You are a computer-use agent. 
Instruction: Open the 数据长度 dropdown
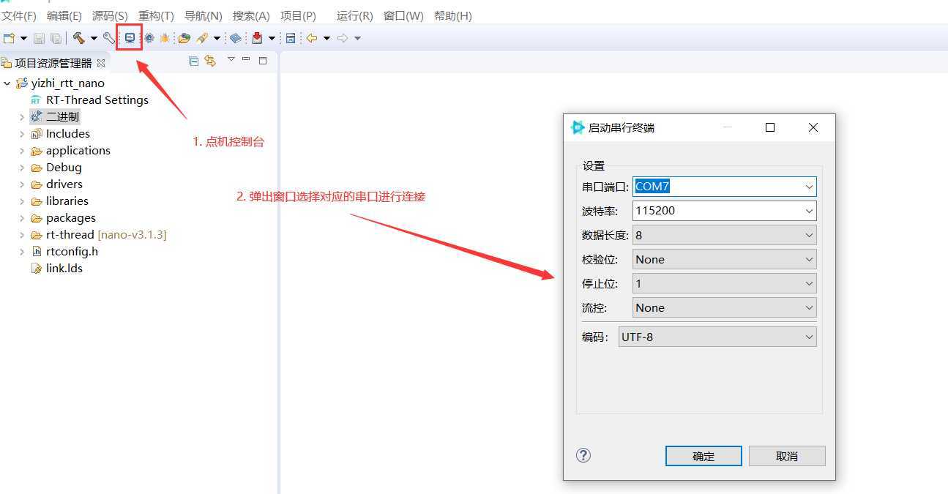click(x=725, y=235)
